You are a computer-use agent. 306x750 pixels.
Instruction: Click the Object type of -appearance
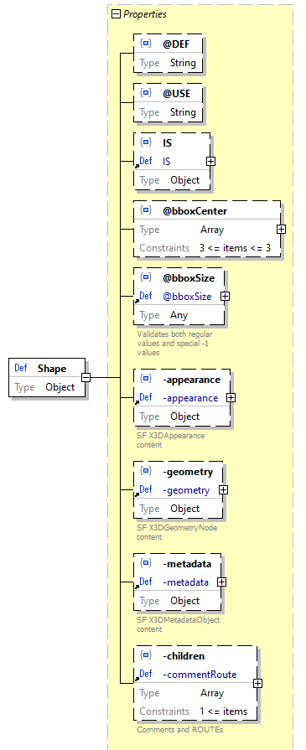point(184,416)
